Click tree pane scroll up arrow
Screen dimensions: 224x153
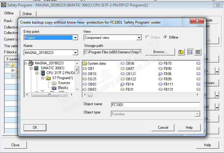pyautogui.click(x=77, y=63)
